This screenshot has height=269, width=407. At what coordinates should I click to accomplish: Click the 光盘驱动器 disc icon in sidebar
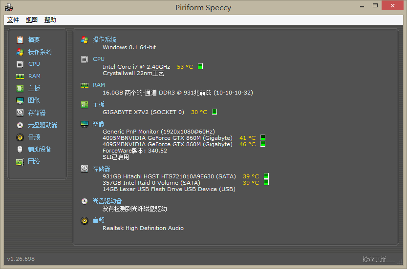[x=20, y=125]
